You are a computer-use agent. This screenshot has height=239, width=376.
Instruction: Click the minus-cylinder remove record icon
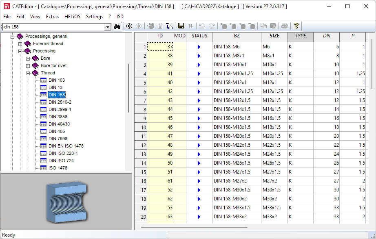pyautogui.click(x=252, y=26)
